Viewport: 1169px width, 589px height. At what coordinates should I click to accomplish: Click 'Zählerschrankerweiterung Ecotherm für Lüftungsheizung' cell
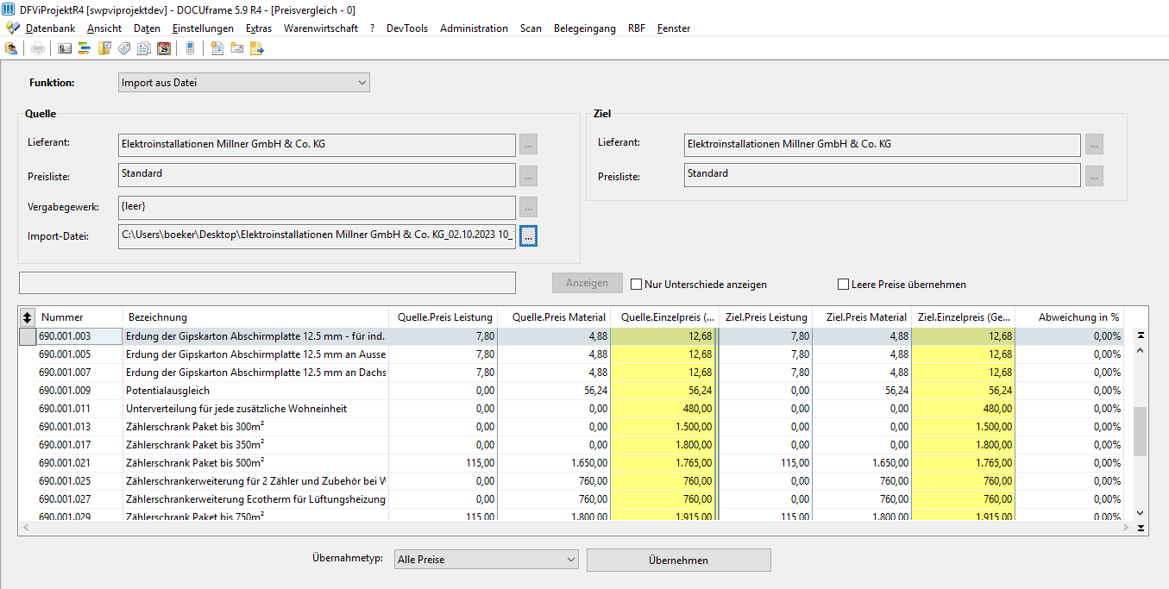(x=255, y=499)
